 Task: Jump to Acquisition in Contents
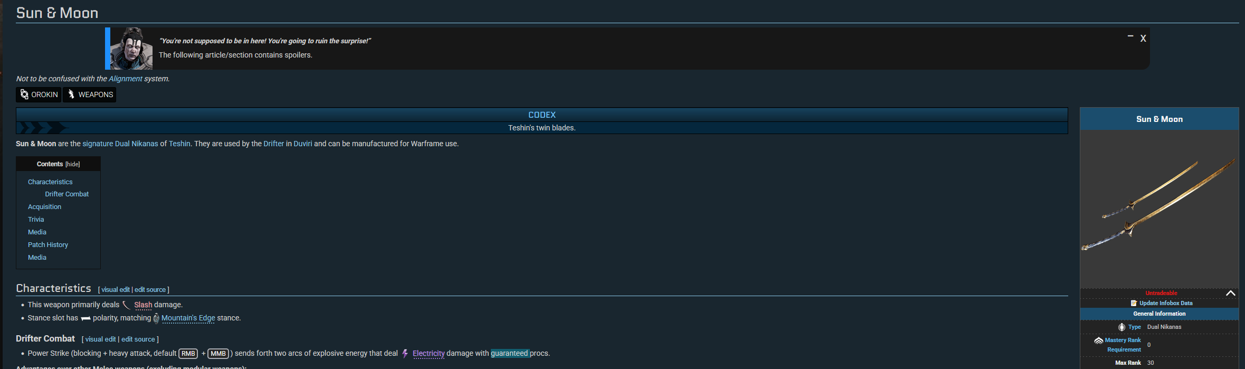(45, 207)
